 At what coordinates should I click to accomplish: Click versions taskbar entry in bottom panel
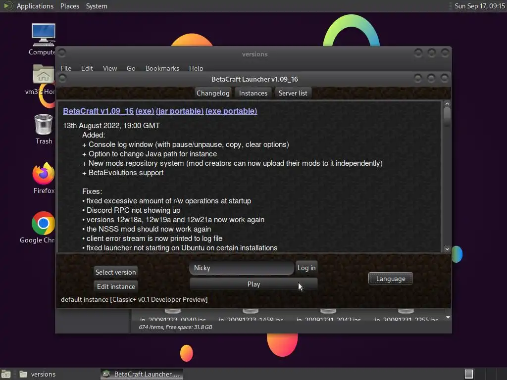[x=37, y=374]
